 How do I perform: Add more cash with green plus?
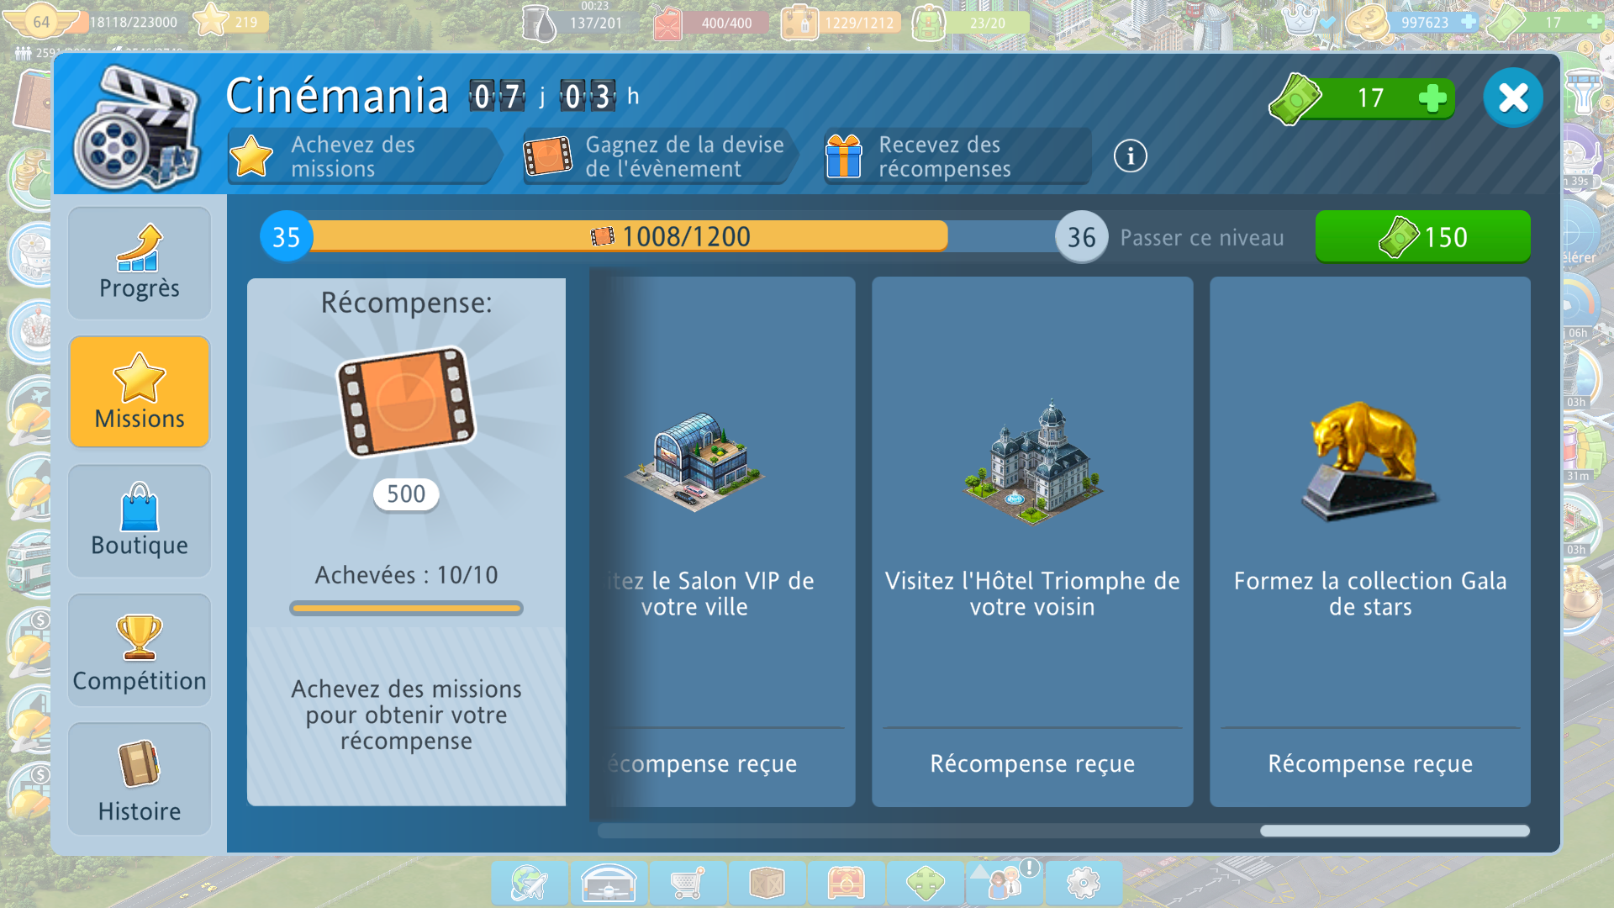point(1432,98)
